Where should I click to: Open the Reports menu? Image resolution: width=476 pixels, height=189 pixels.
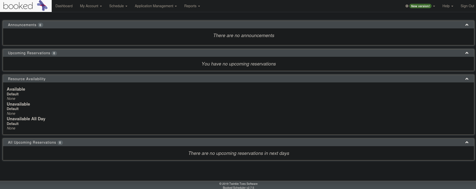coord(192,6)
